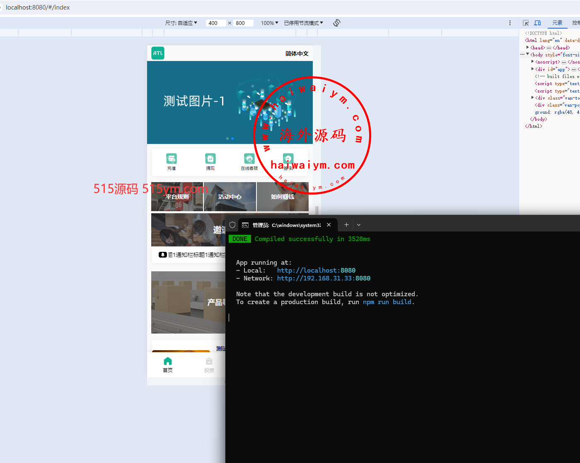The width and height of the screenshot is (580, 463).
Task: Open the 尺寸 自适应 dimensions dropdown
Action: point(181,23)
